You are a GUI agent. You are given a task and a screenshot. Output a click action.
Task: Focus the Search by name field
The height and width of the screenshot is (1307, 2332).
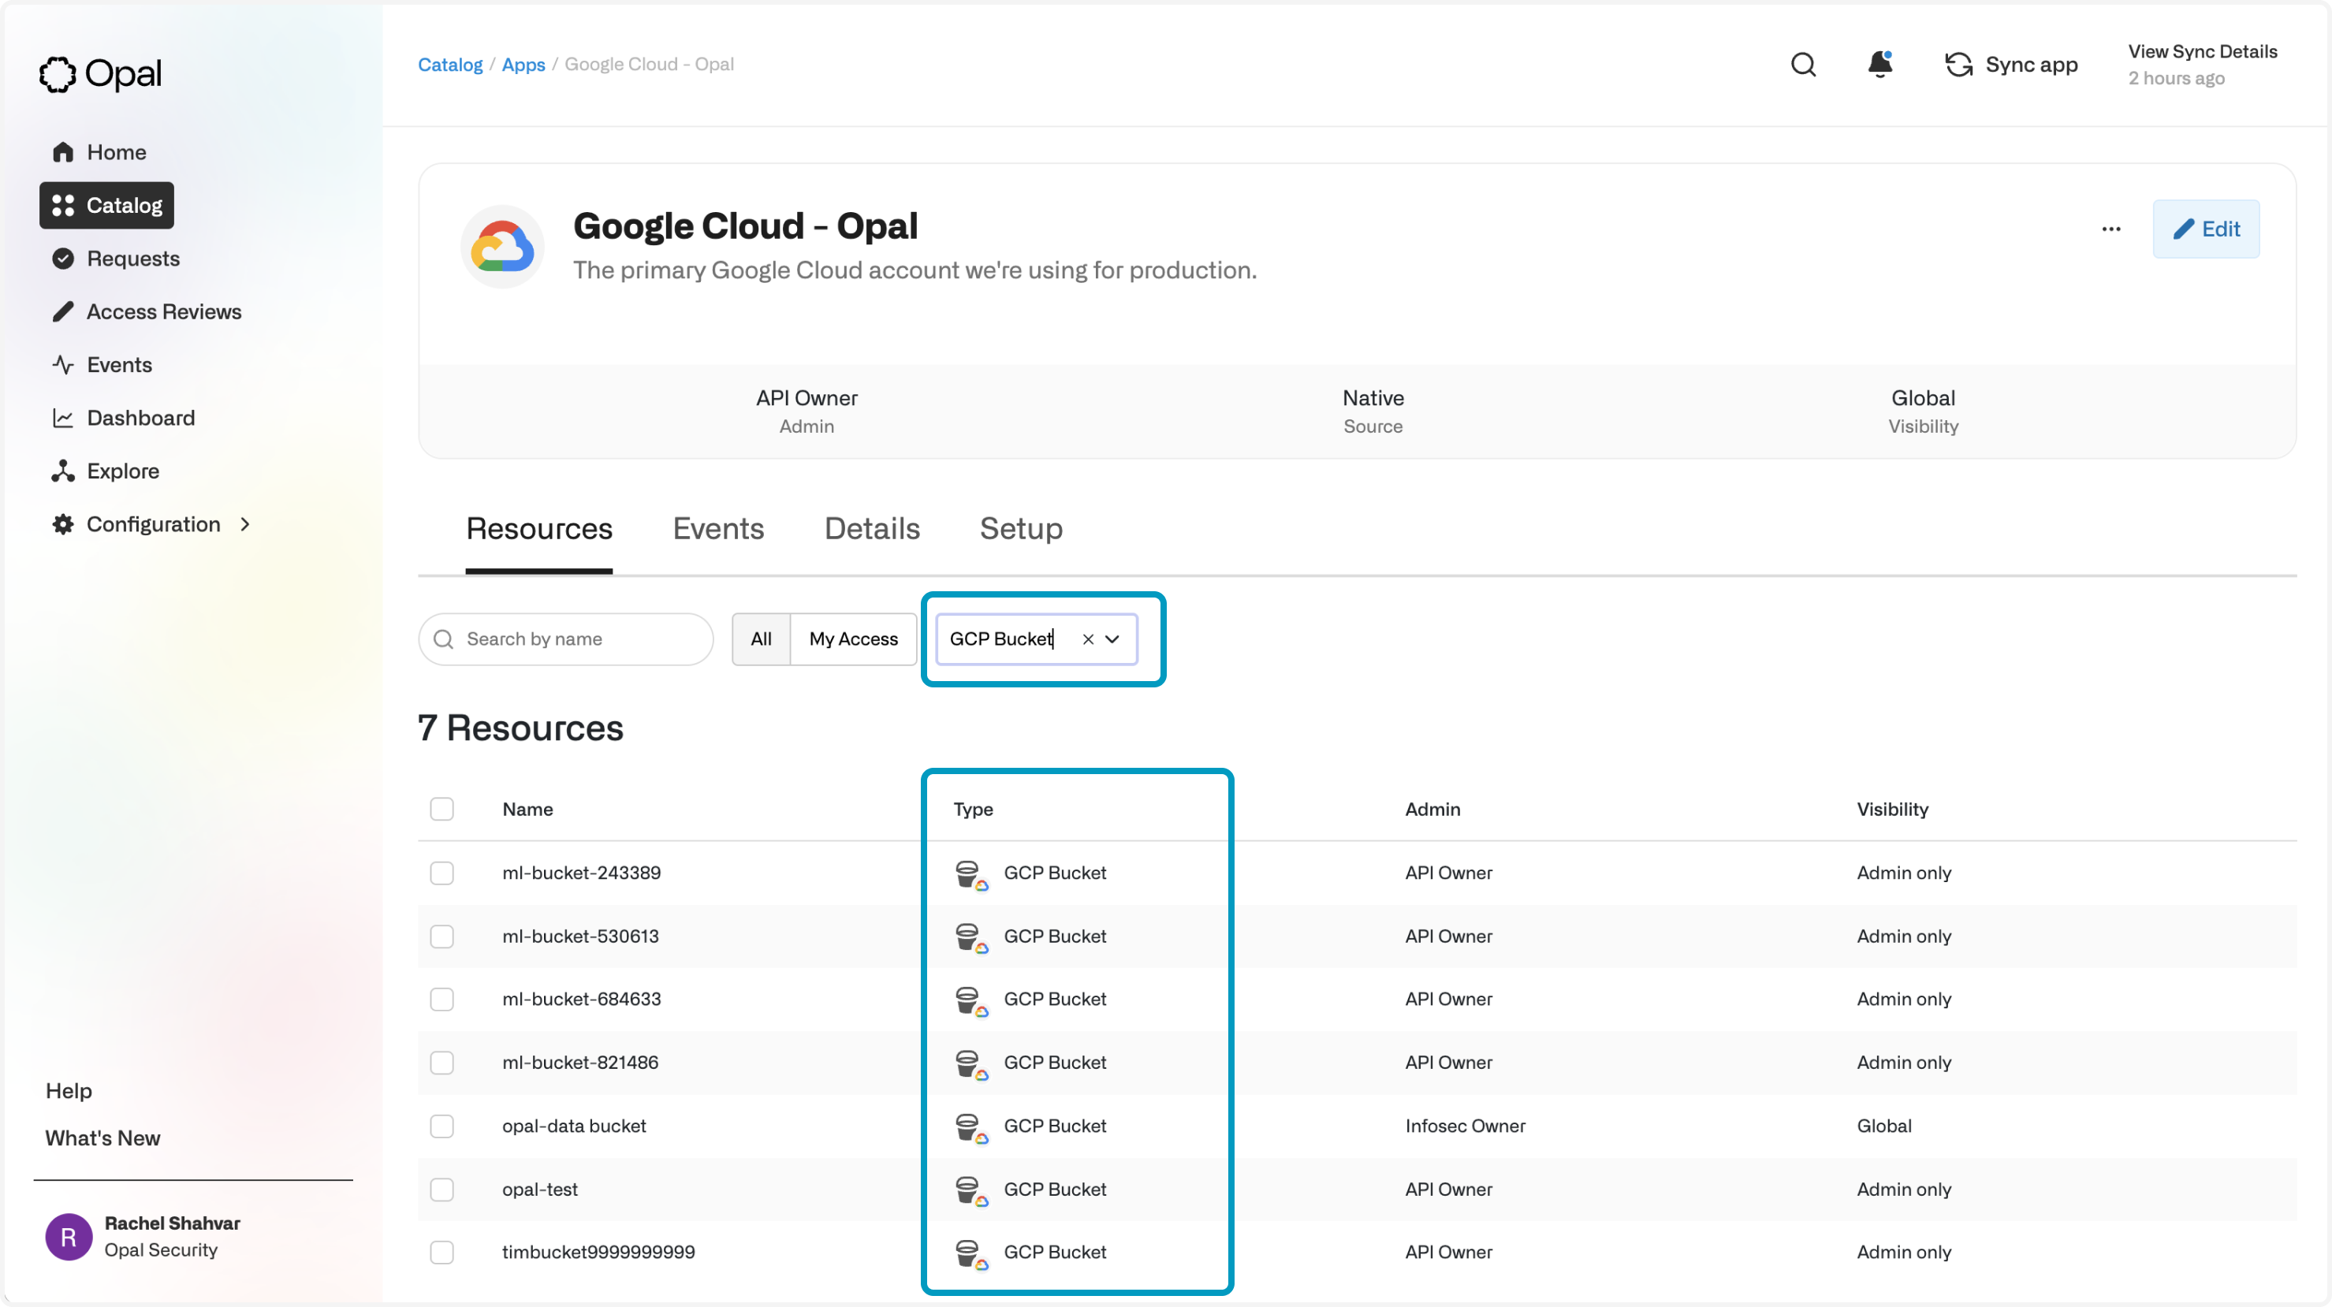tap(565, 639)
